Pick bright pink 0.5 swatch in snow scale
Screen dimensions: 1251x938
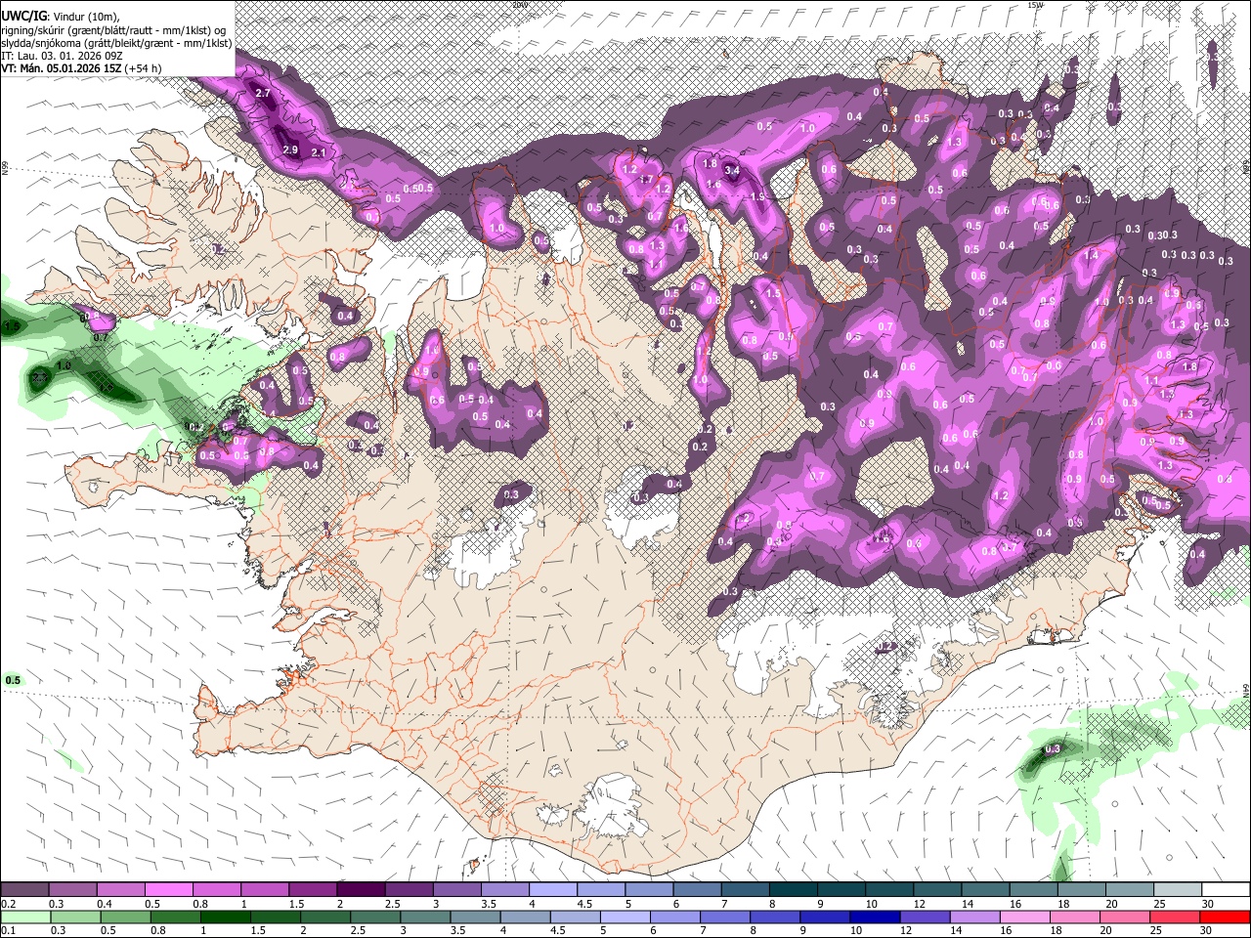(x=168, y=890)
